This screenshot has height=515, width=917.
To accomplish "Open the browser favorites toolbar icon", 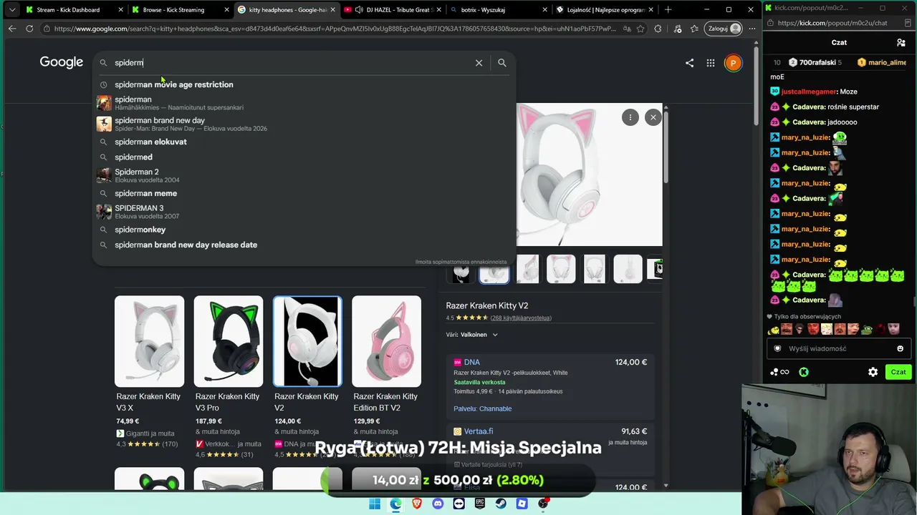I will click(694, 29).
